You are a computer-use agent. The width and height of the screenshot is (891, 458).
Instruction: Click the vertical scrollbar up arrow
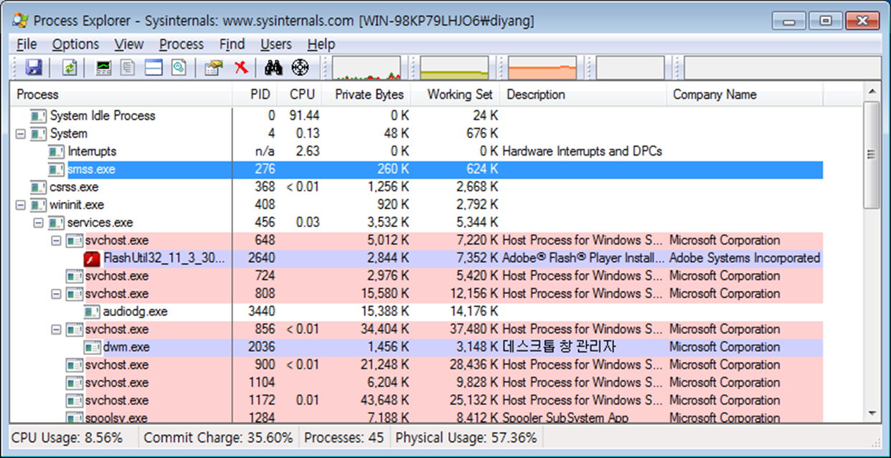click(x=872, y=92)
